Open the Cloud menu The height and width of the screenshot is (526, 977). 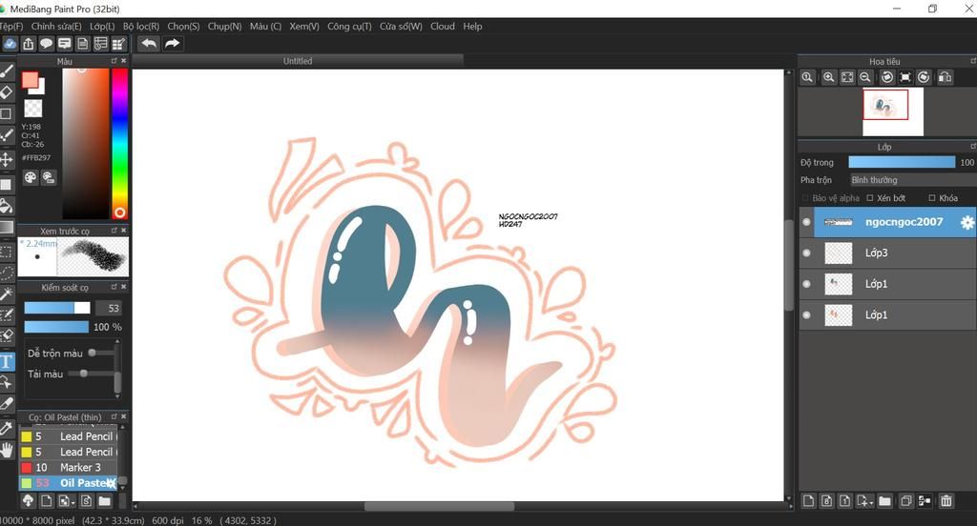443,26
